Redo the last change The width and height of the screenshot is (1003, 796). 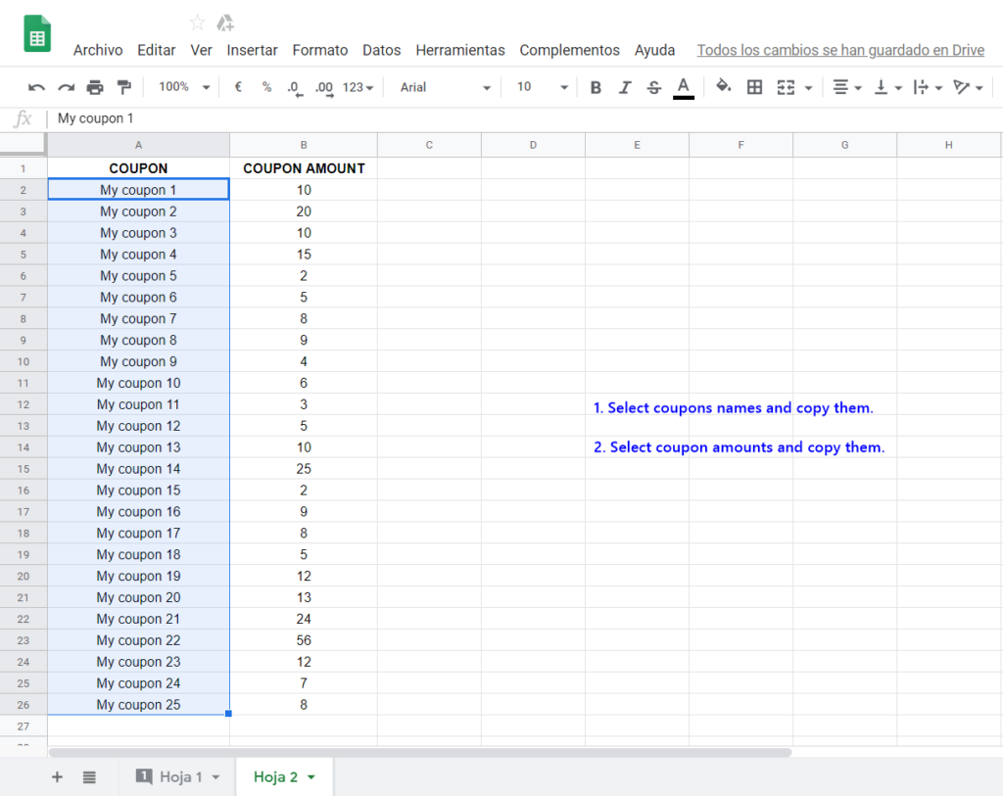tap(64, 87)
